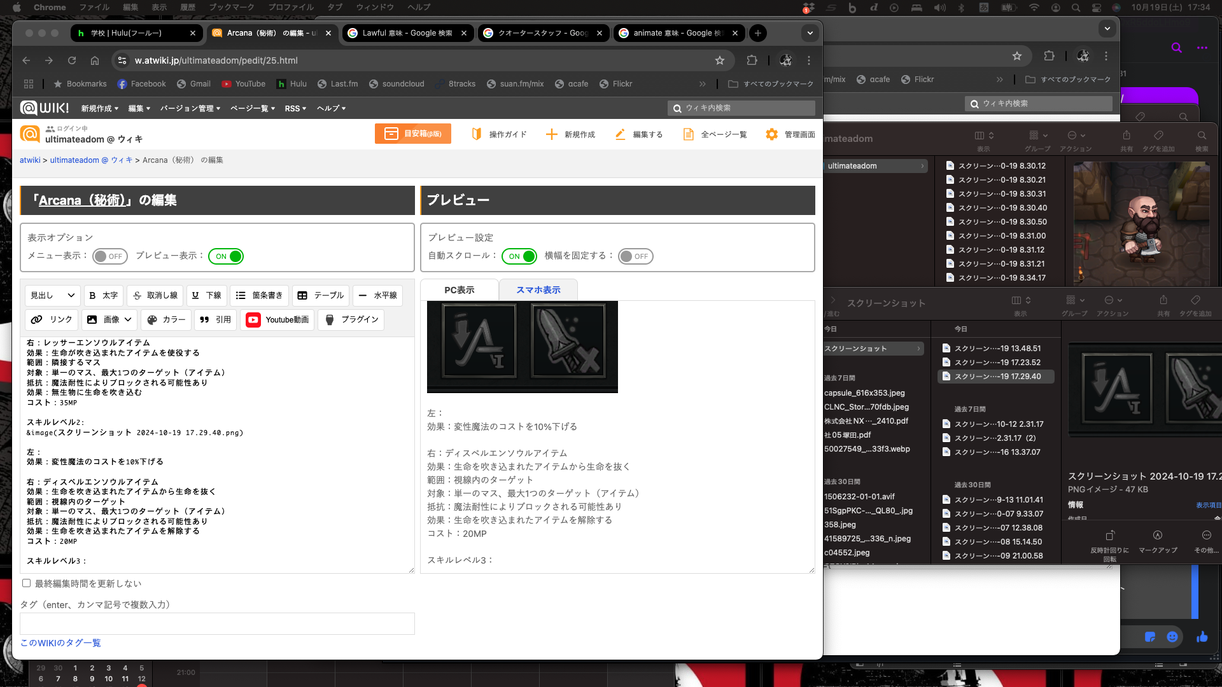The image size is (1222, 687).
Task: Click the tag input field
Action: 217,623
